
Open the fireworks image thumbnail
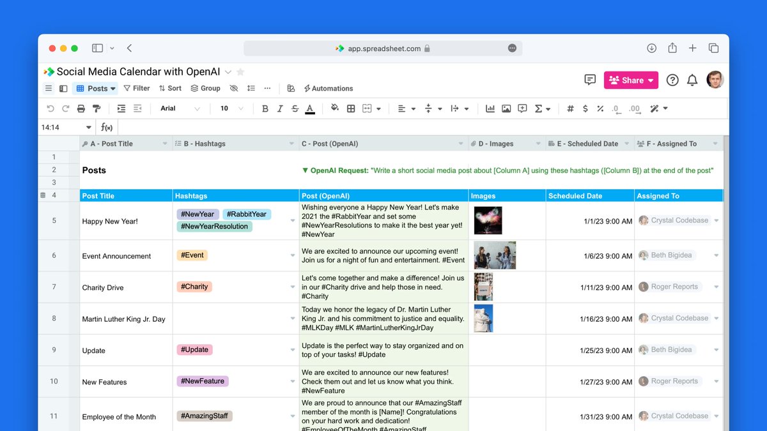488,220
